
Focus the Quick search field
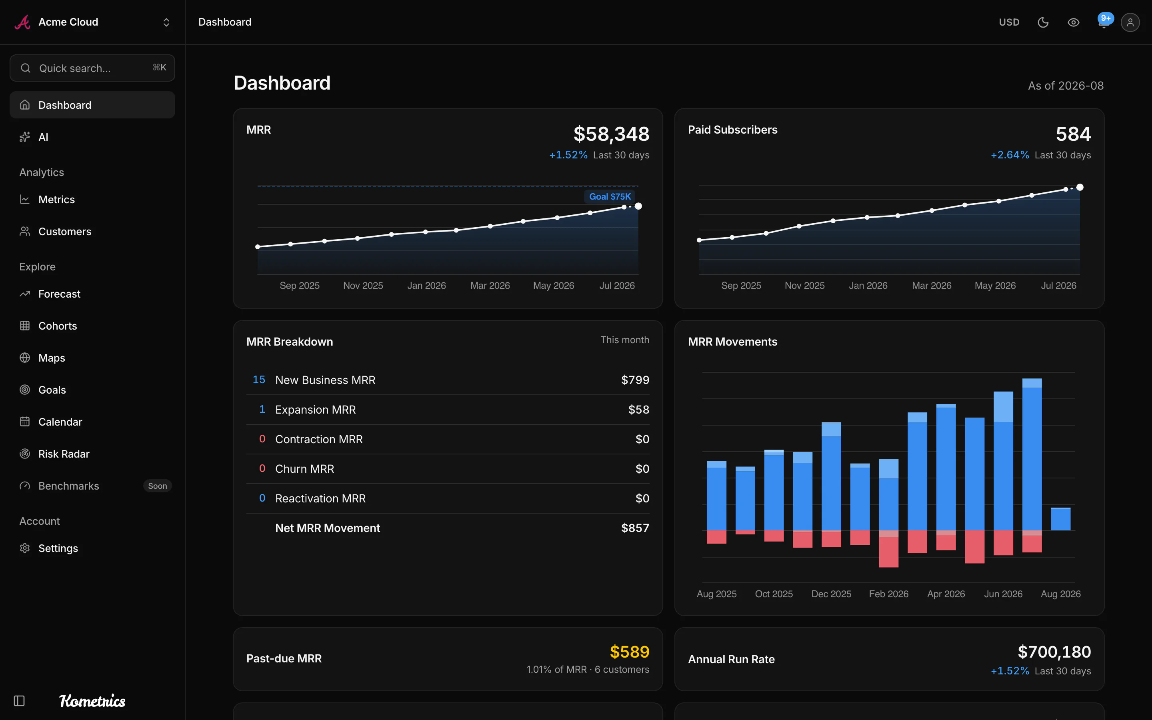[92, 68]
